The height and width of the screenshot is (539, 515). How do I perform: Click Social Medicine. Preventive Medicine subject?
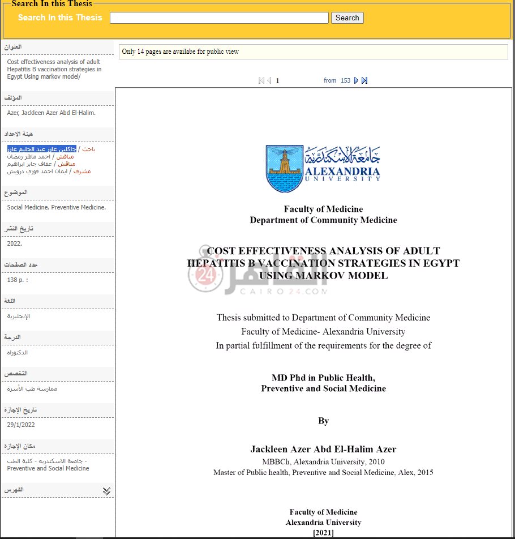(56, 207)
